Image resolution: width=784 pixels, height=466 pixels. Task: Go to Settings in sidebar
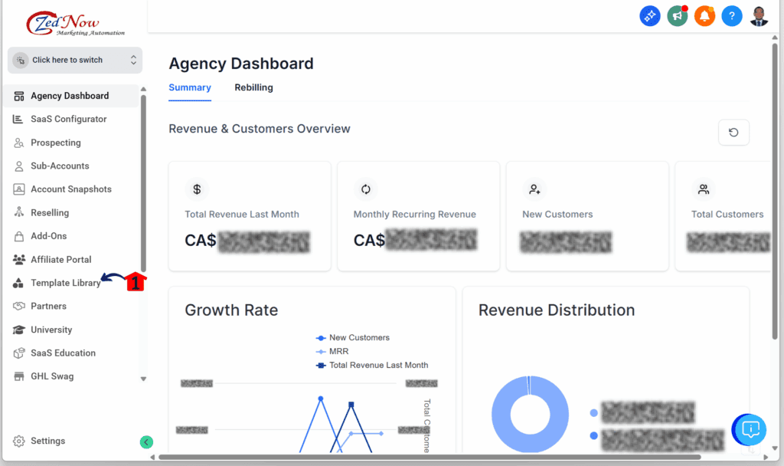[47, 441]
